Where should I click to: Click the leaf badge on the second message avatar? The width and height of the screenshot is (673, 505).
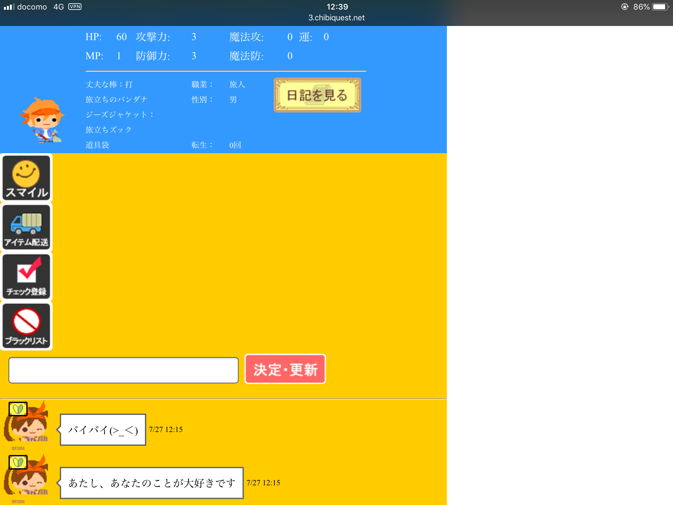coord(18,462)
